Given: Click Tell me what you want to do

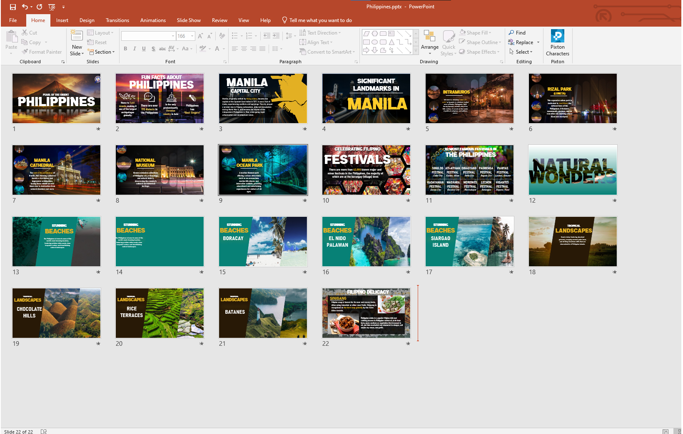Looking at the screenshot, I should [x=320, y=20].
